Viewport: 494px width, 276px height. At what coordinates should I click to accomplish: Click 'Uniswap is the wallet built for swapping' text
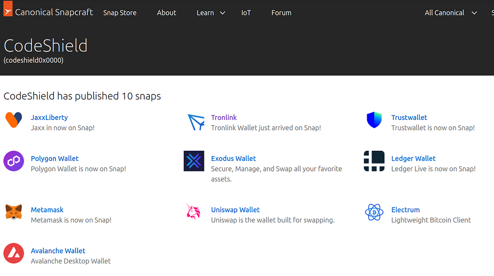(x=273, y=220)
